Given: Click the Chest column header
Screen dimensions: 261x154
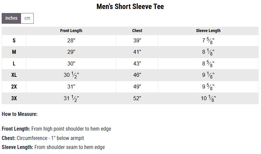Looking at the screenshot, I should click(x=137, y=31).
